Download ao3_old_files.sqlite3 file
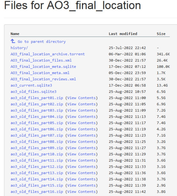This screenshot has width=177, height=196. pos(33,92)
